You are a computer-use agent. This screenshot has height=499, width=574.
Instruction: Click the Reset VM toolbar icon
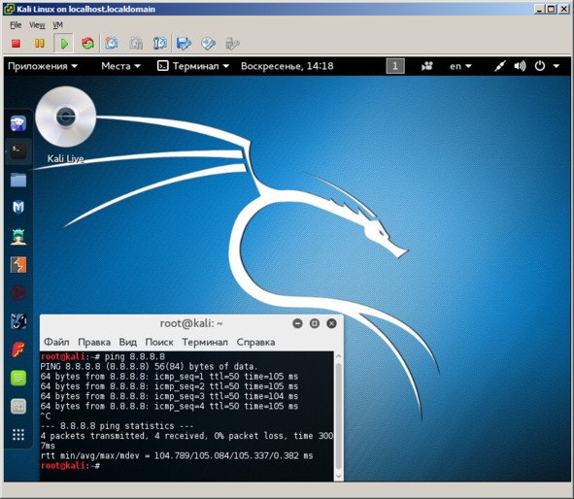click(x=87, y=44)
